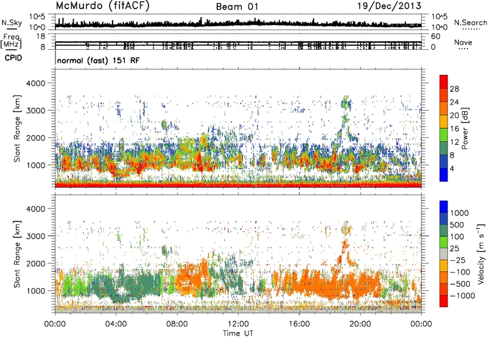Click the '16:00' time tick label

299,324
